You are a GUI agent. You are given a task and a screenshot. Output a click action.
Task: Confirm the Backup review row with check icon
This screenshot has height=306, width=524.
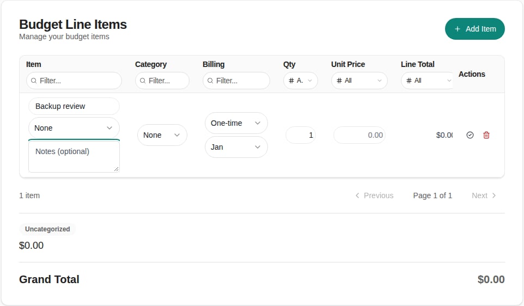pyautogui.click(x=470, y=135)
